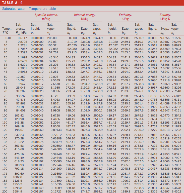Select the pressure value 792.18 at 170 °C
The width and height of the screenshot is (184, 193).
[x=19, y=169]
